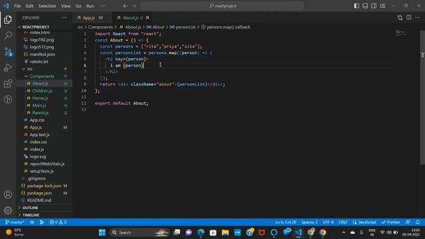Open the Extensions view

point(8,84)
